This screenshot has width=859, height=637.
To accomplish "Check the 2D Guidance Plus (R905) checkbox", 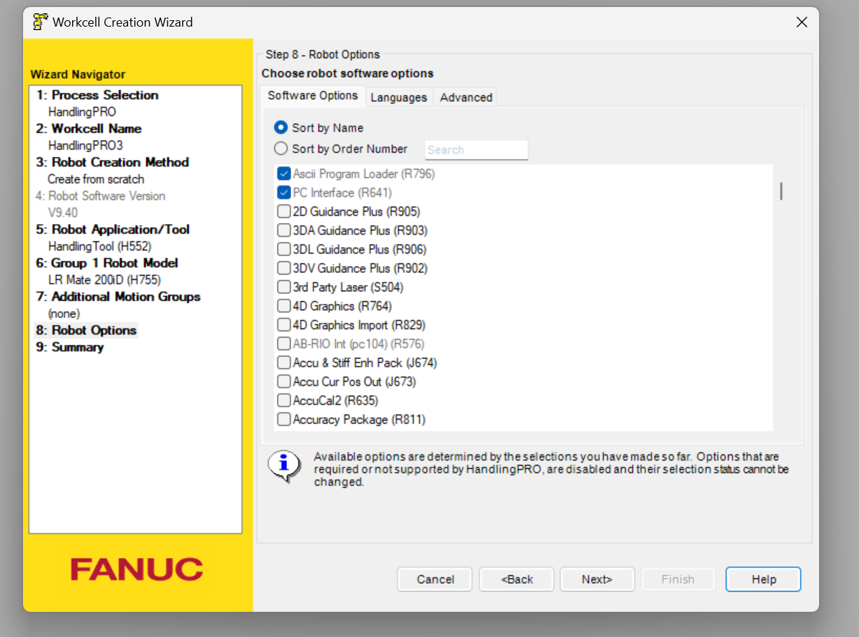I will (284, 211).
